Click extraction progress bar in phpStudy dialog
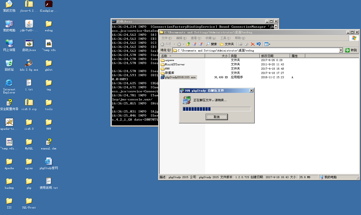This screenshot has width=361, height=215. (x=217, y=109)
